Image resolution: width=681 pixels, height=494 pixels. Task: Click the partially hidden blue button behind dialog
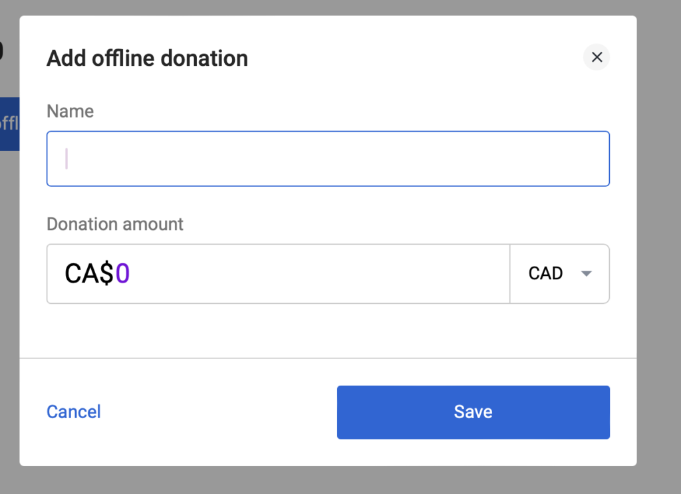9,124
